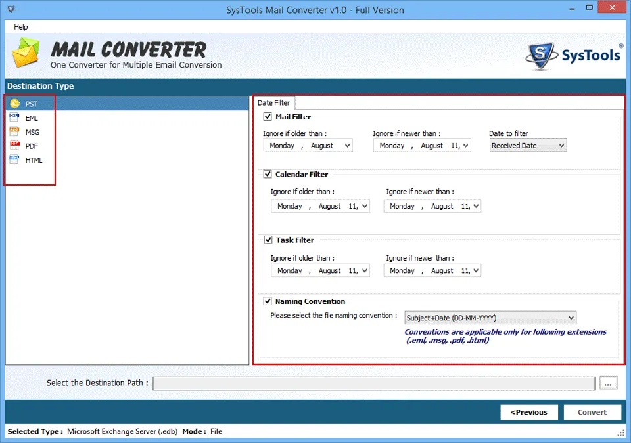The image size is (631, 443).
Task: Uncheck the Naming Convention checkbox
Action: pos(268,301)
